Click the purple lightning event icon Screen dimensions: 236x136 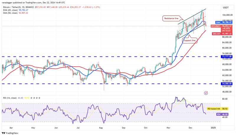point(206,93)
